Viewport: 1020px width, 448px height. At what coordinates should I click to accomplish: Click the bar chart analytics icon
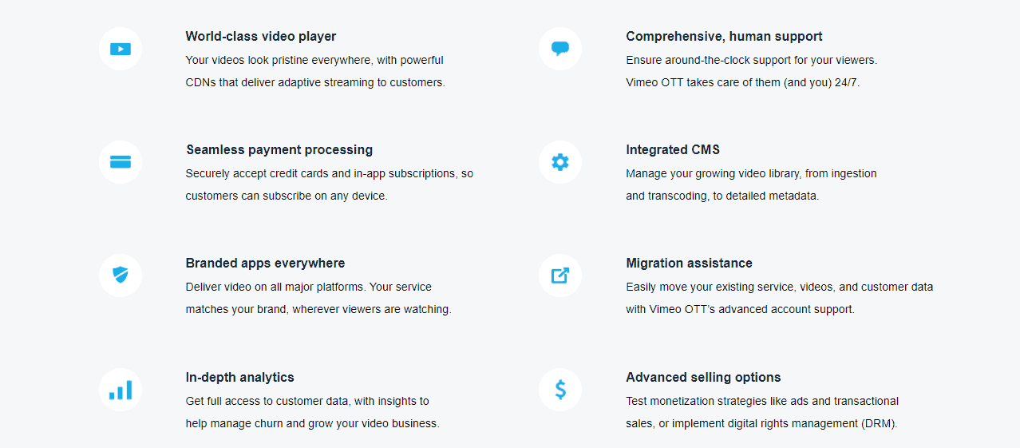coord(121,390)
